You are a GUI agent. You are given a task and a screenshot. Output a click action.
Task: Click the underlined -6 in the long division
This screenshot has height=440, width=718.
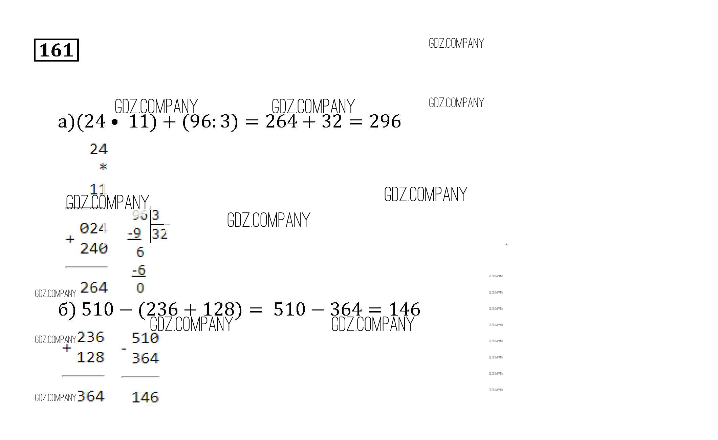point(138,270)
